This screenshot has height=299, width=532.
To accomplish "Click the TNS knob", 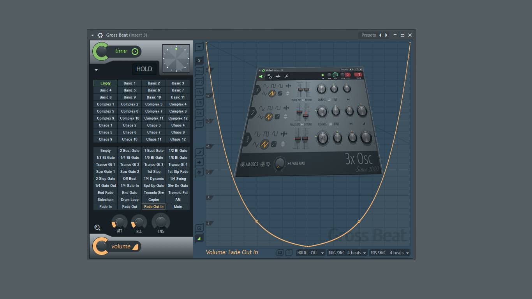I will click(161, 222).
